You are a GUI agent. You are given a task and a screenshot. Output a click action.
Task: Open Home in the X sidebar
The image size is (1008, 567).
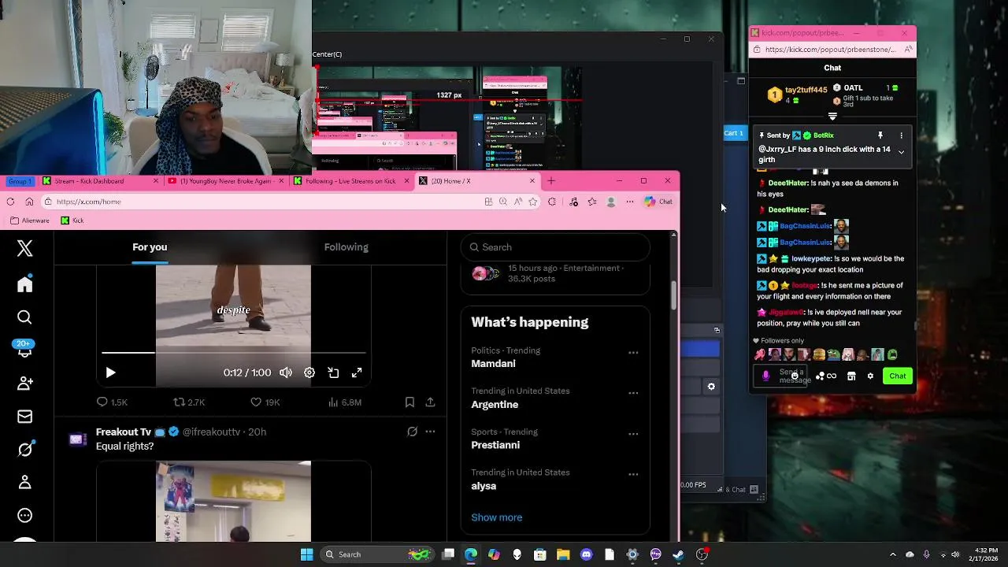click(x=24, y=284)
